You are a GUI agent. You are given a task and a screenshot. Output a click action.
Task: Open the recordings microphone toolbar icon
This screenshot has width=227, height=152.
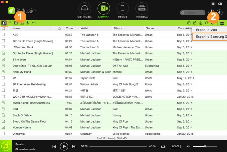pyautogui.click(x=28, y=23)
